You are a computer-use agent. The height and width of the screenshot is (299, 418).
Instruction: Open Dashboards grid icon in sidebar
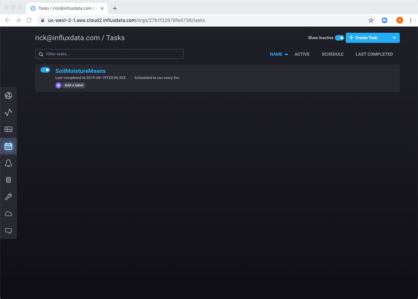tap(8, 129)
